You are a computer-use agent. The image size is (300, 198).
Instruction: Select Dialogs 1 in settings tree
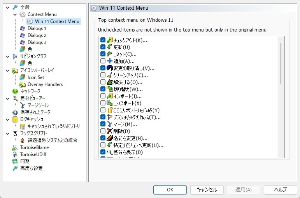click(37, 28)
